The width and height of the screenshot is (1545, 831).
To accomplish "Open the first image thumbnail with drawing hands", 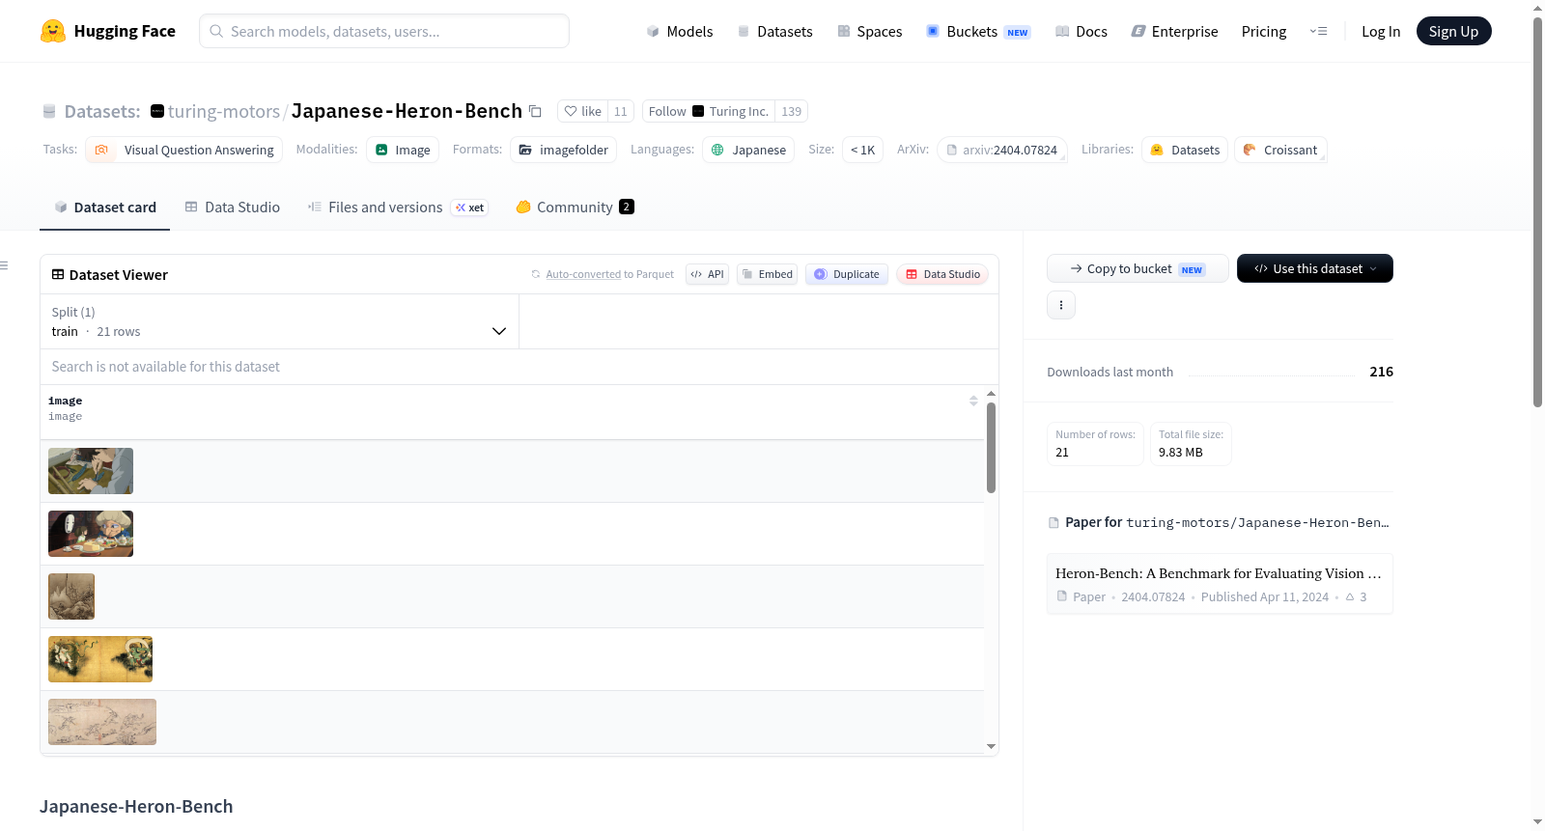I will coord(91,471).
